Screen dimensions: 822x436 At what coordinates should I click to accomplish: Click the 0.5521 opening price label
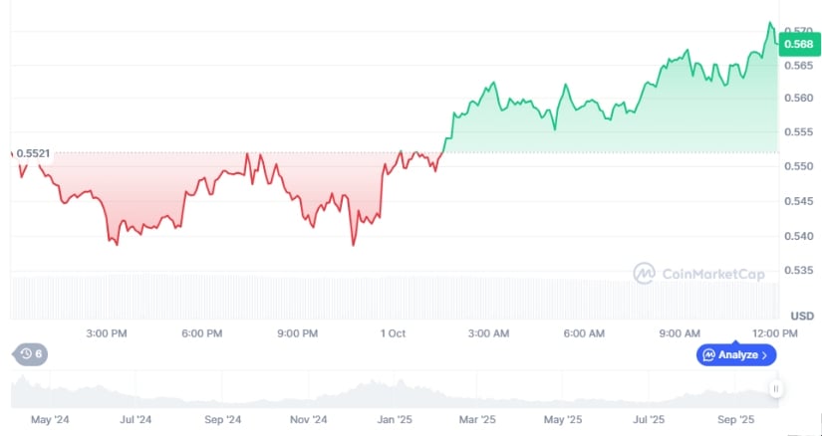33,153
